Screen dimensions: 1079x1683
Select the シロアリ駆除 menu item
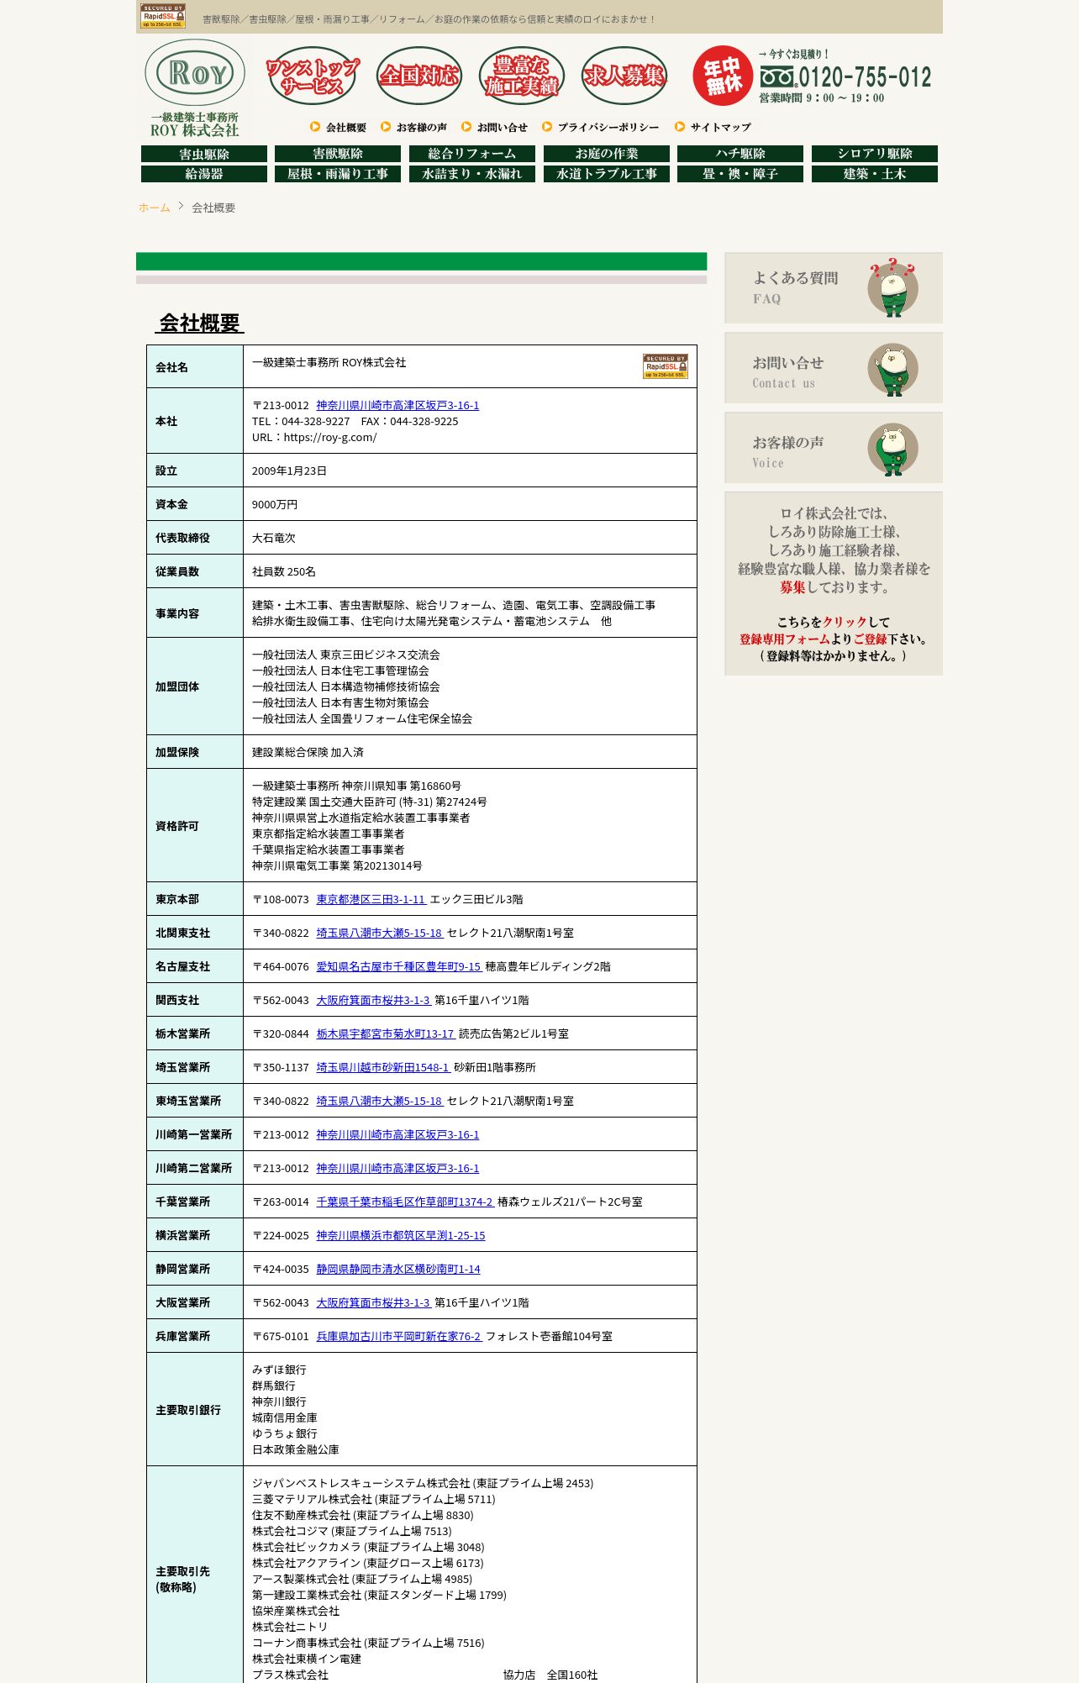point(875,154)
